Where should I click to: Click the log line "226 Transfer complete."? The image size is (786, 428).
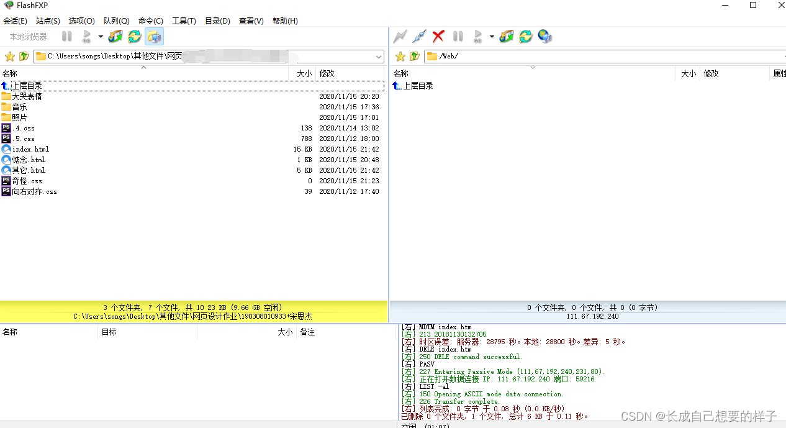click(451, 401)
